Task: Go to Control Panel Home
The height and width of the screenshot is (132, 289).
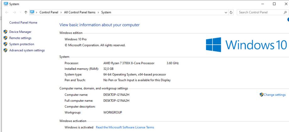Action: click(x=24, y=23)
